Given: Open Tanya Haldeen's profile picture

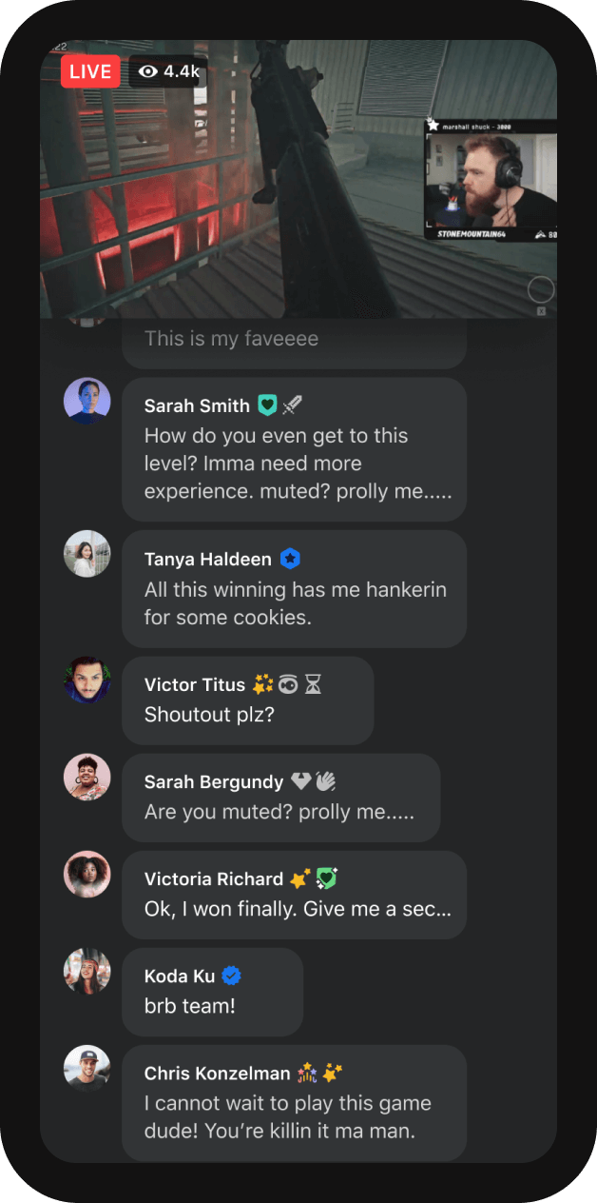Looking at the screenshot, I should coord(87,553).
